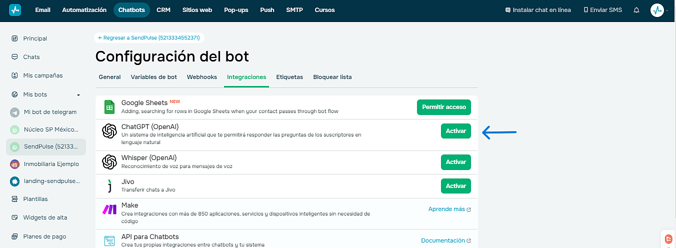Click Enviar SMS in header

tap(603, 10)
